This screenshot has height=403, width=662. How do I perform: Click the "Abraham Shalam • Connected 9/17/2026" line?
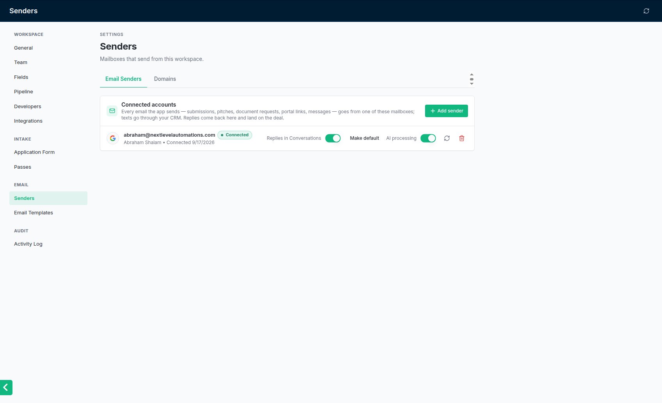click(x=169, y=143)
